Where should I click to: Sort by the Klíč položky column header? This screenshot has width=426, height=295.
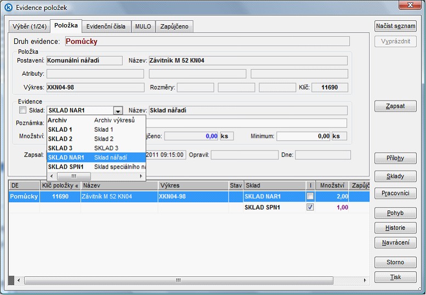(x=60, y=185)
